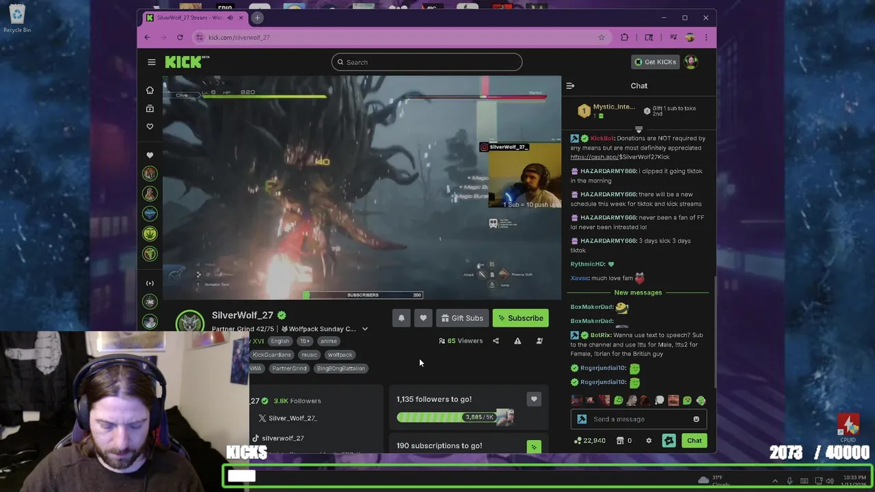This screenshot has width=875, height=492.
Task: Go to Home in Kick sidebar
Action: (150, 90)
